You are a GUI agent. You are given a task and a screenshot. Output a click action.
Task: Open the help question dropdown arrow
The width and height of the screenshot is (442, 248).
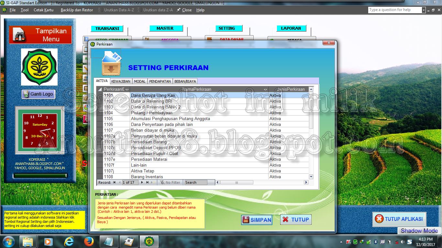click(424, 10)
